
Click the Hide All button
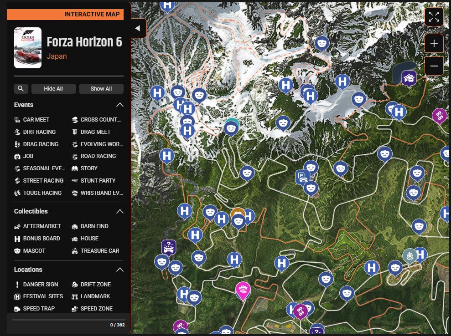(53, 89)
